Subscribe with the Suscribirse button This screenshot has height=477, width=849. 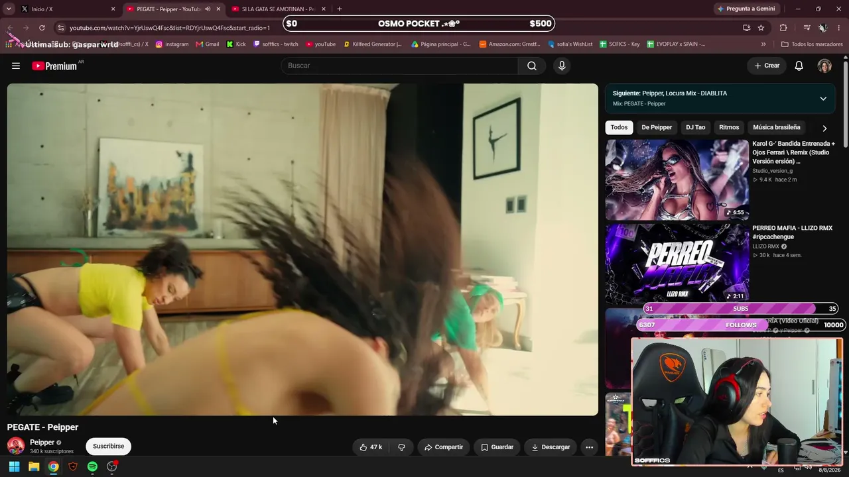[108, 447]
